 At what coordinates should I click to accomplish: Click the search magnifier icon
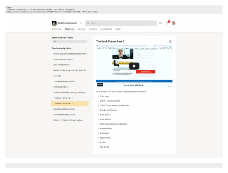click(x=88, y=23)
